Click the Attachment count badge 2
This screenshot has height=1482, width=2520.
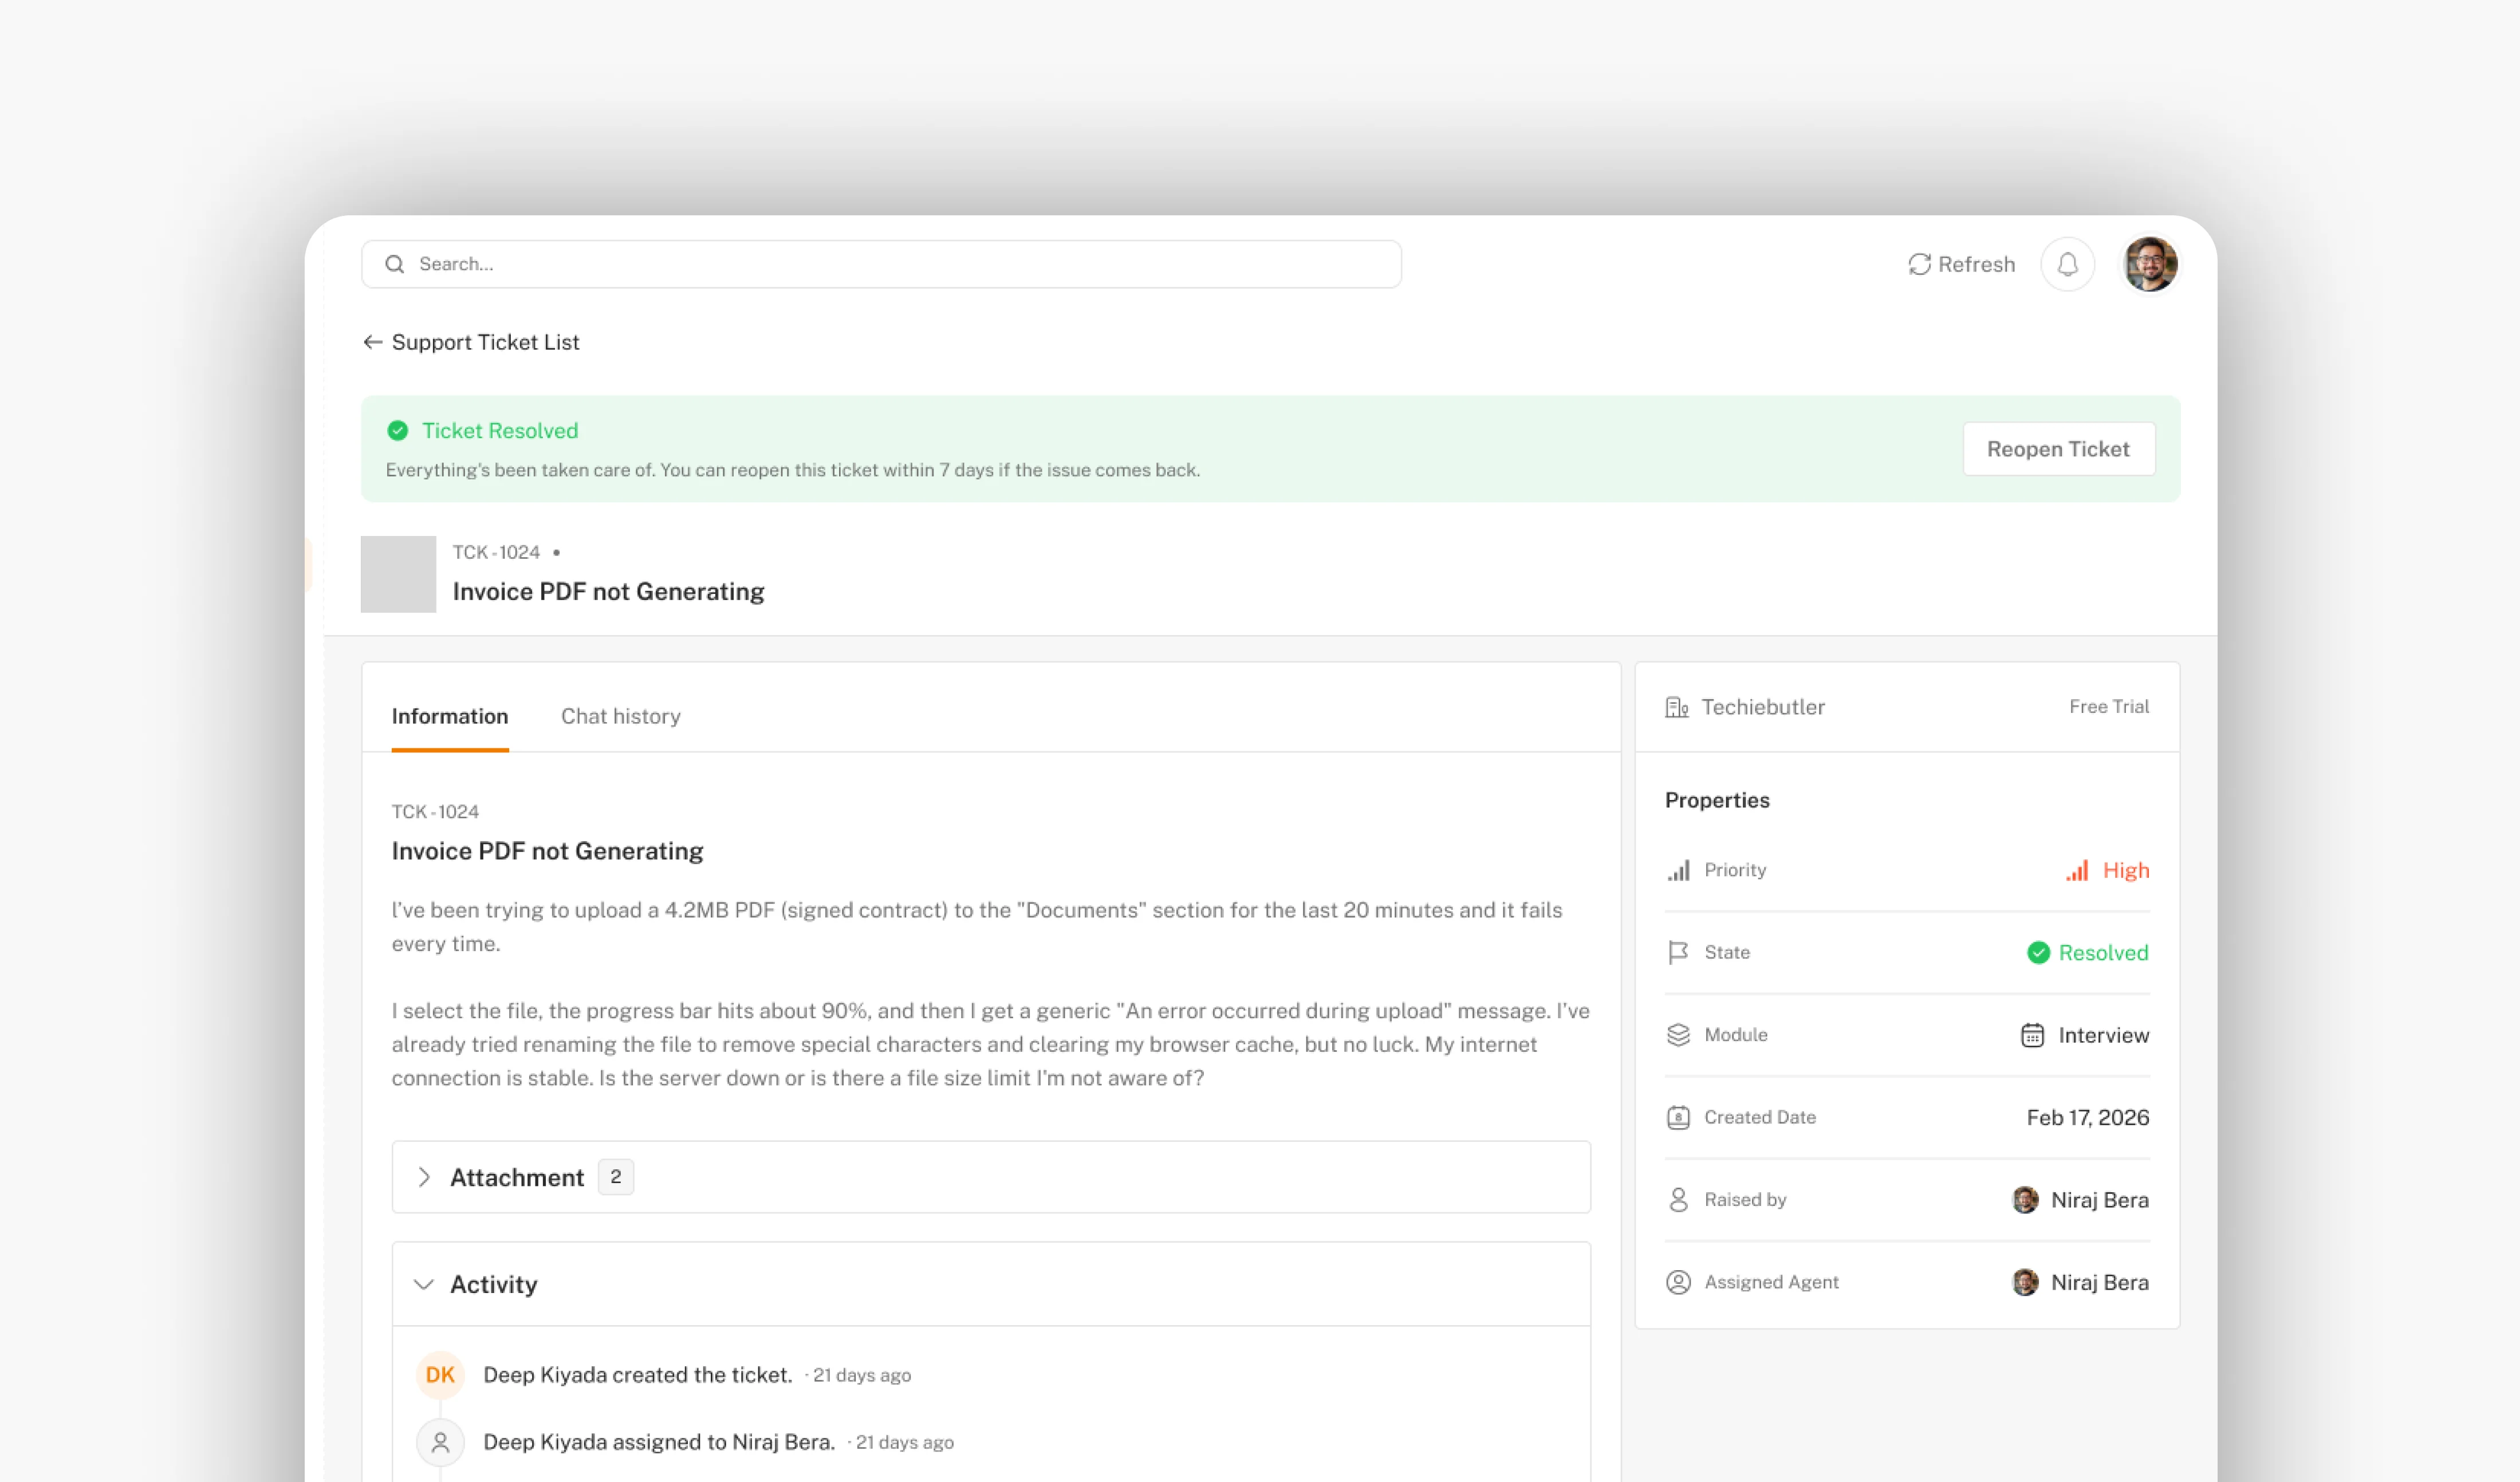click(x=616, y=1177)
